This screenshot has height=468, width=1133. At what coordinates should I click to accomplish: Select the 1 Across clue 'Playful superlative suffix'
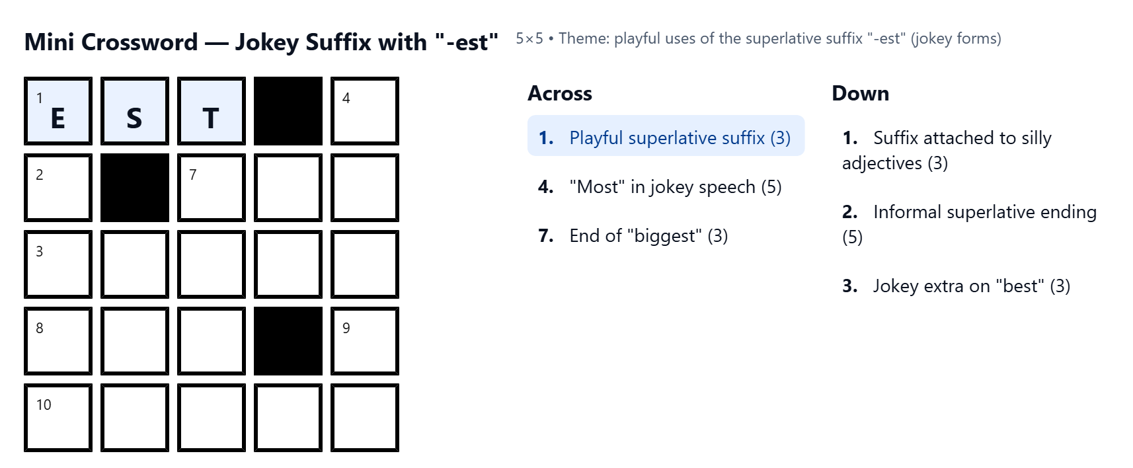(x=666, y=136)
